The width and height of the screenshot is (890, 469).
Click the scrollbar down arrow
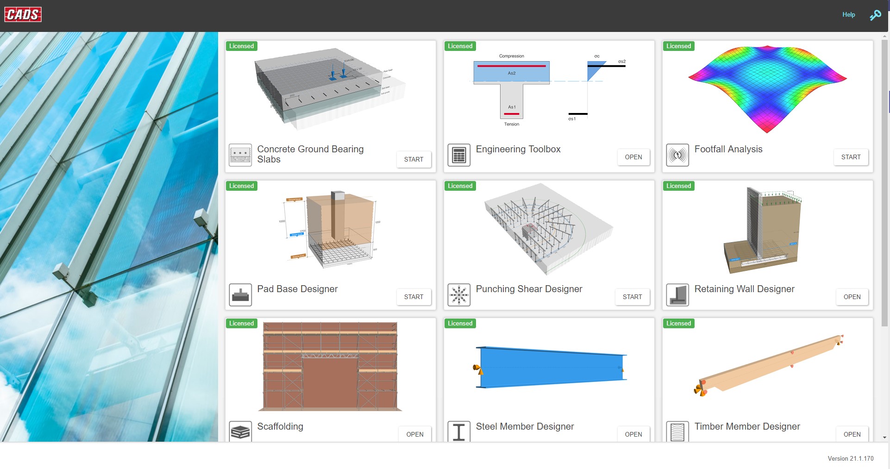click(x=884, y=438)
